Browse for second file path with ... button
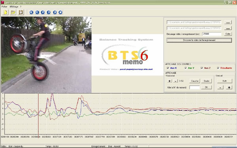The width and height of the screenshot is (237, 148). pos(228,28)
